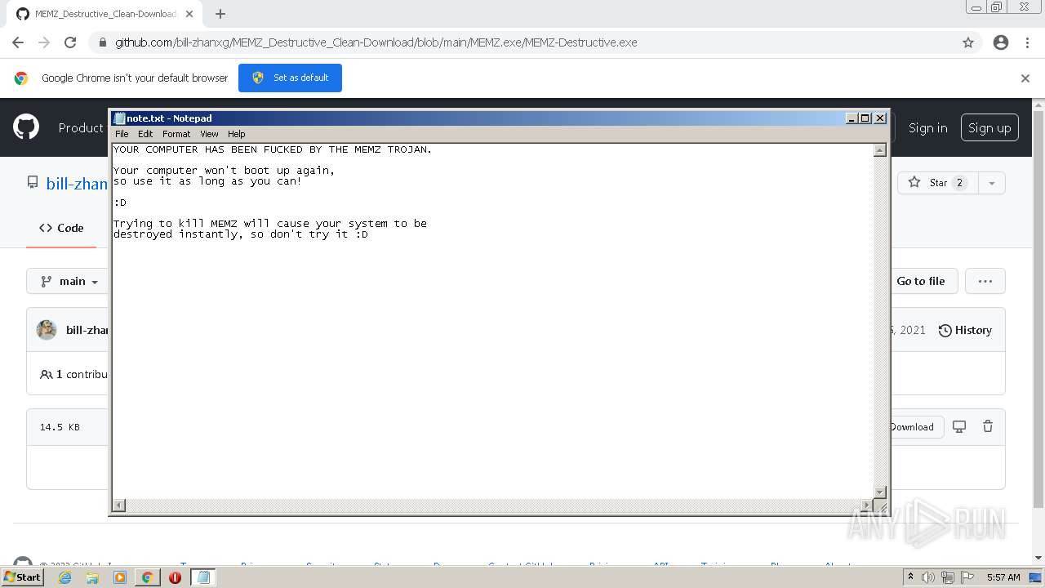Click the Go to file button
Image resolution: width=1045 pixels, height=588 pixels.
tap(921, 281)
